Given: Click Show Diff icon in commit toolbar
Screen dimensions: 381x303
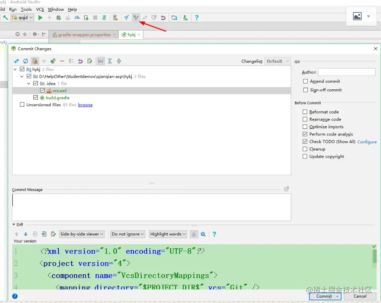Looking at the screenshot, I should coord(16,61).
